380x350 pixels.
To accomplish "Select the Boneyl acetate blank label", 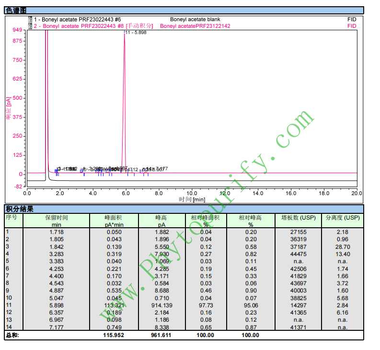I will 195,20.
